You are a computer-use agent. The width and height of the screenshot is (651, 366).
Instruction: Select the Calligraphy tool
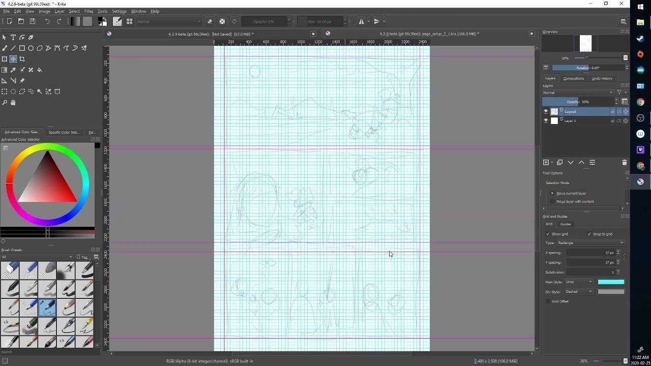(x=31, y=37)
